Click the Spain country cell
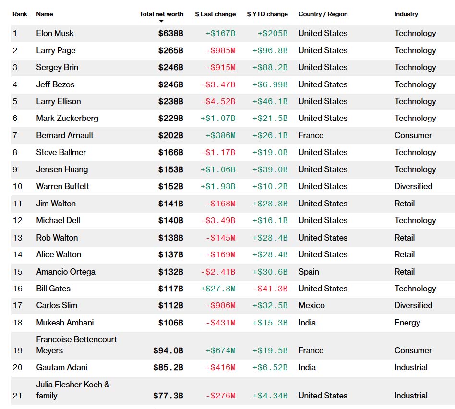Screen dimensions: 455x409 point(309,272)
